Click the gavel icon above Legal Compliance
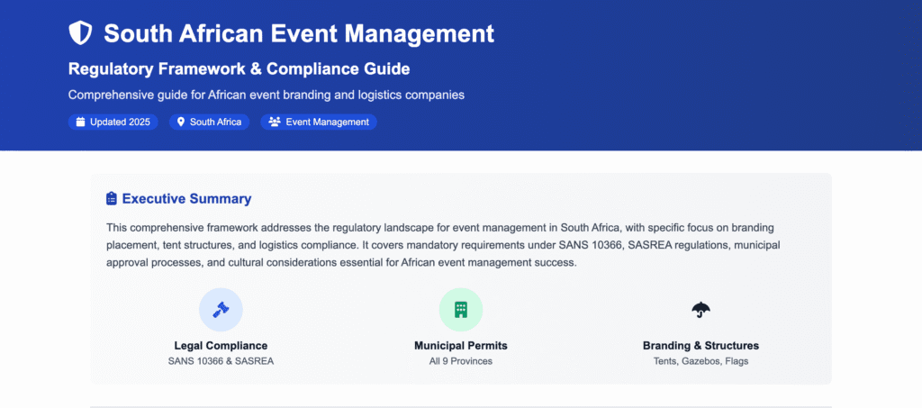 click(221, 310)
